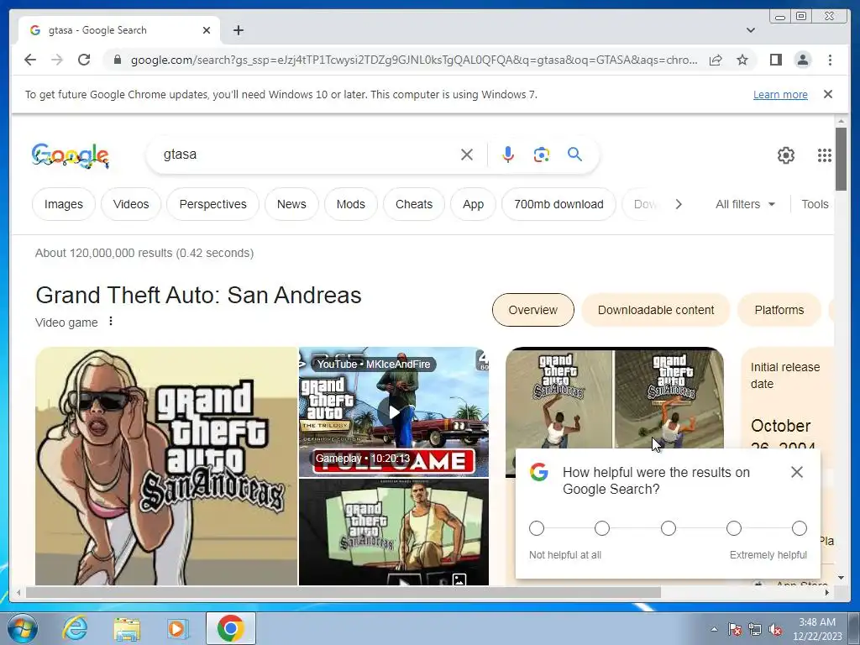Open the network tray icon
The height and width of the screenshot is (645, 860).
pyautogui.click(x=755, y=630)
